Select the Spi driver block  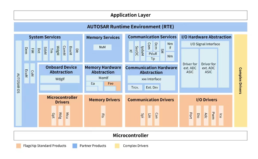tap(143, 116)
